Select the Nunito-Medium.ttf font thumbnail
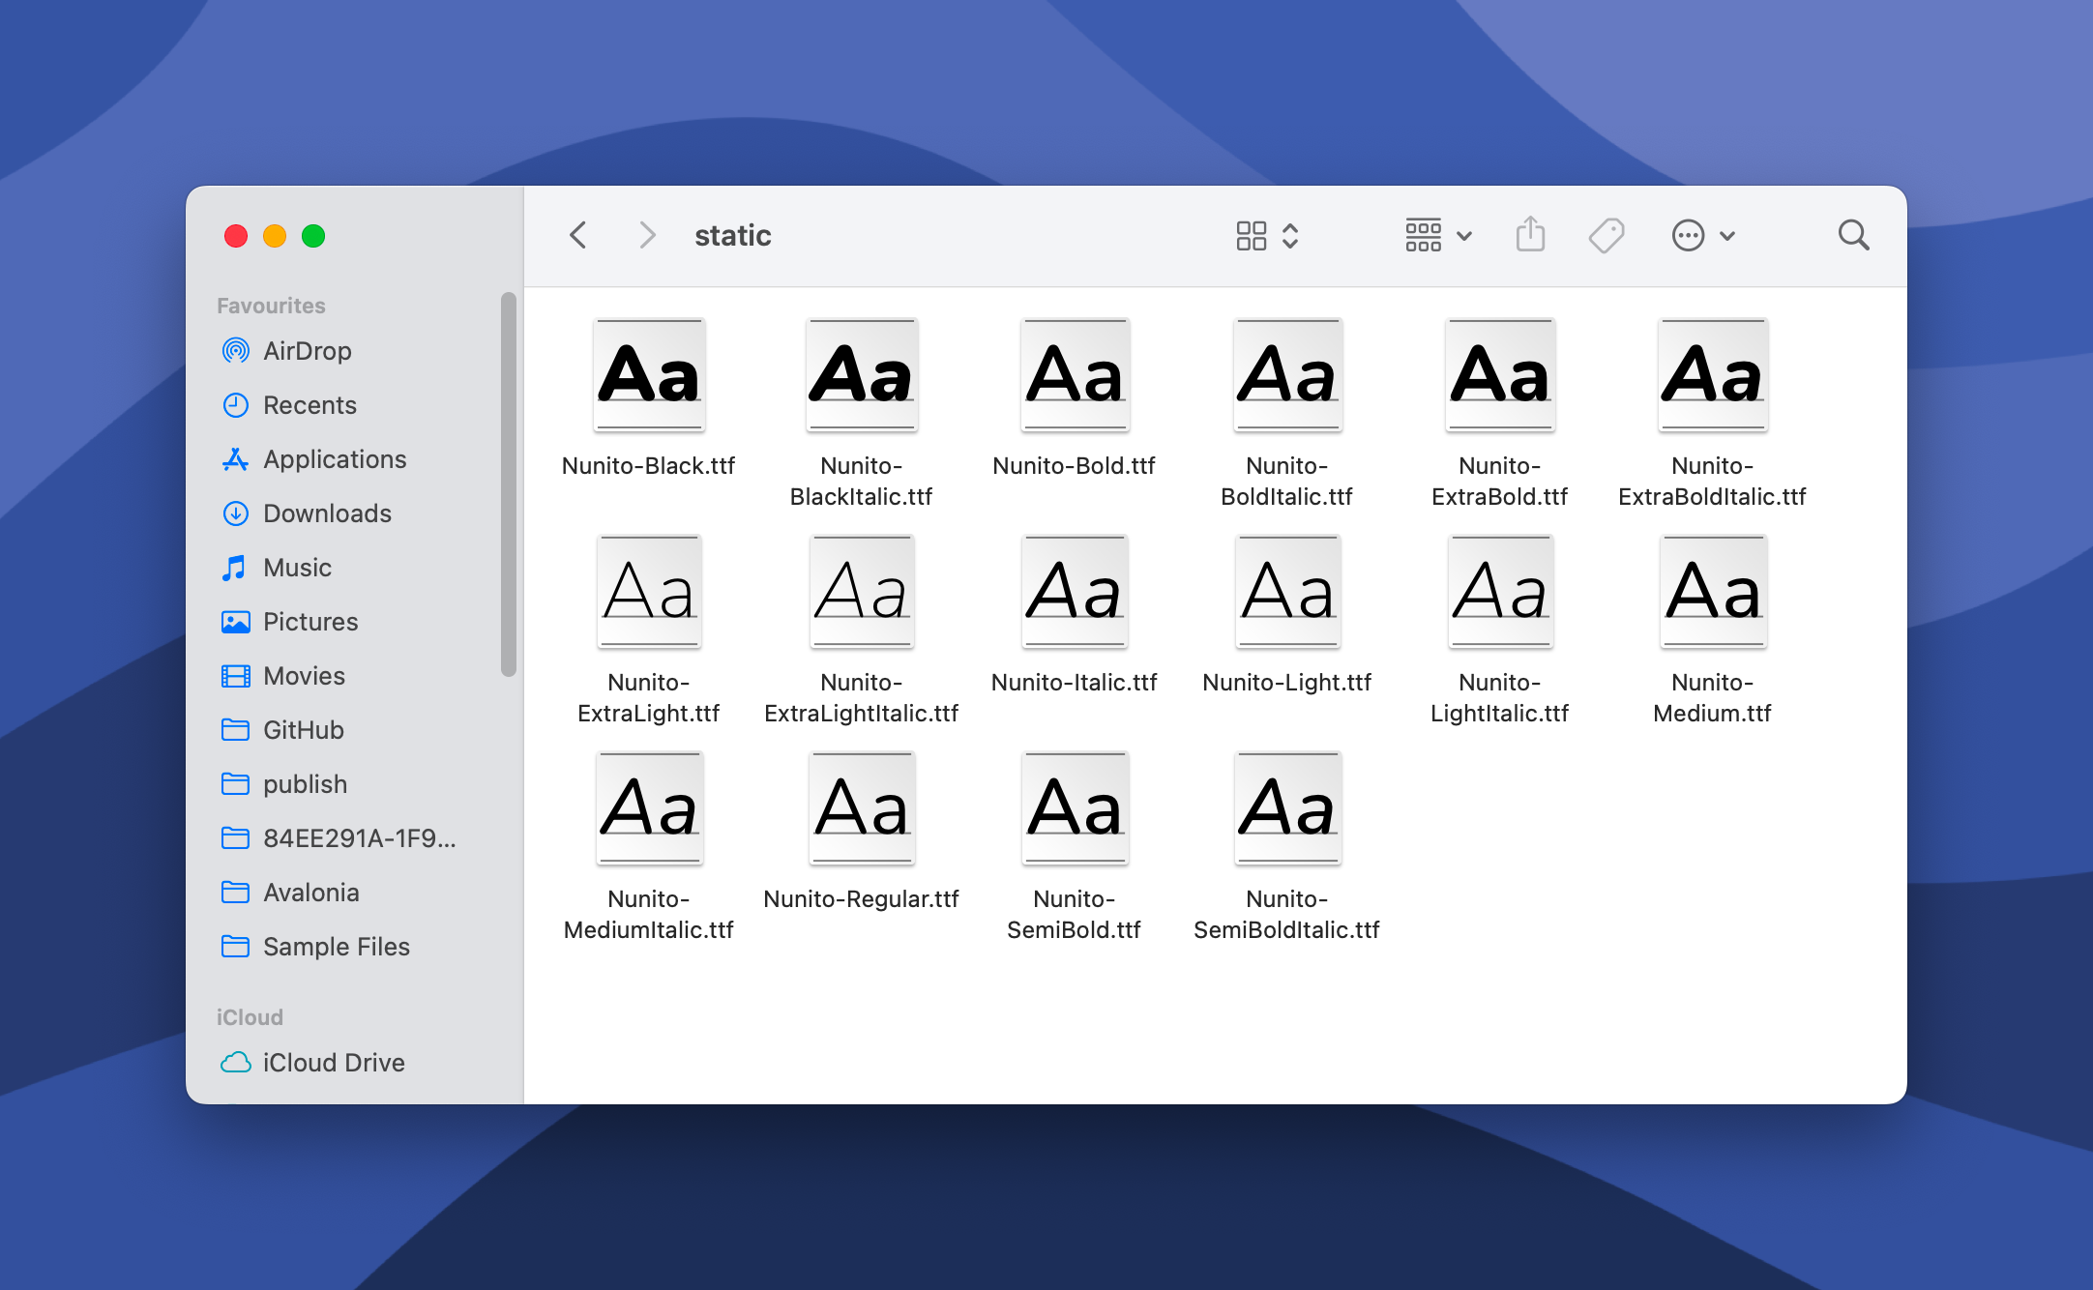This screenshot has height=1290, width=2093. tap(1713, 591)
